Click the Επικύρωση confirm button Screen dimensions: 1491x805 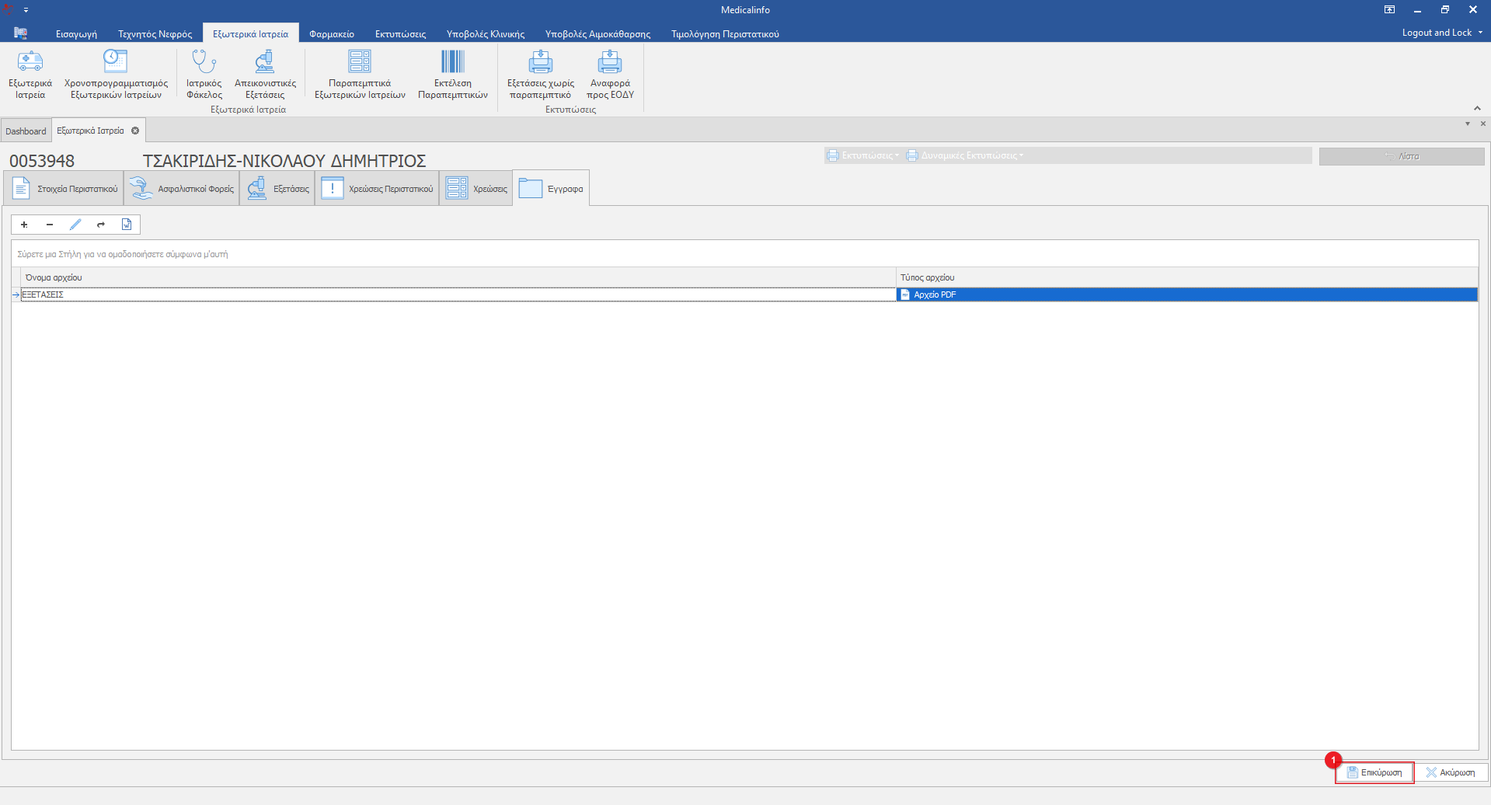1374,772
